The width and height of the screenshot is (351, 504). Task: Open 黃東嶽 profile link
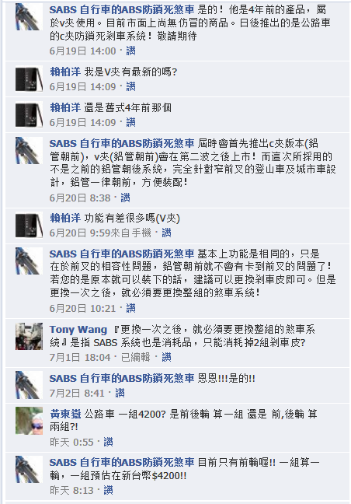tap(65, 414)
